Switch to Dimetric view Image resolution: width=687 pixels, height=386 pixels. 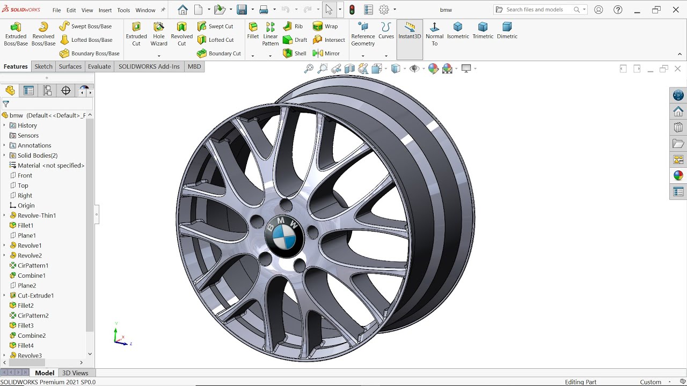point(507,31)
